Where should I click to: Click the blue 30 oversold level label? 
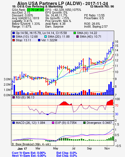[116, 114]
